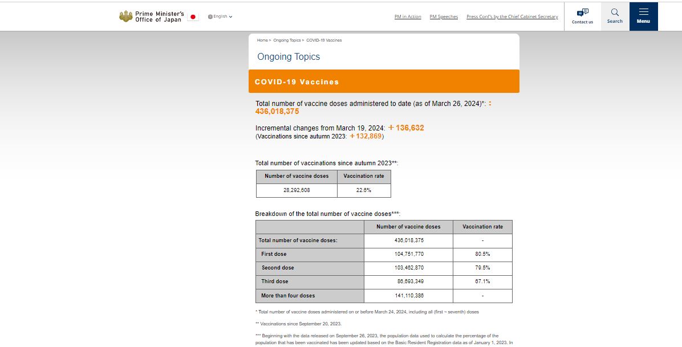The width and height of the screenshot is (682, 347).
Task: Click the COVID-19 Vaccines breadcrumb item
Action: click(x=324, y=40)
